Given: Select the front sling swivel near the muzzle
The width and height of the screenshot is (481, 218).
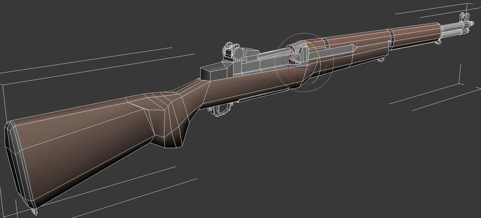Looking at the screenshot, I should pos(439,42).
